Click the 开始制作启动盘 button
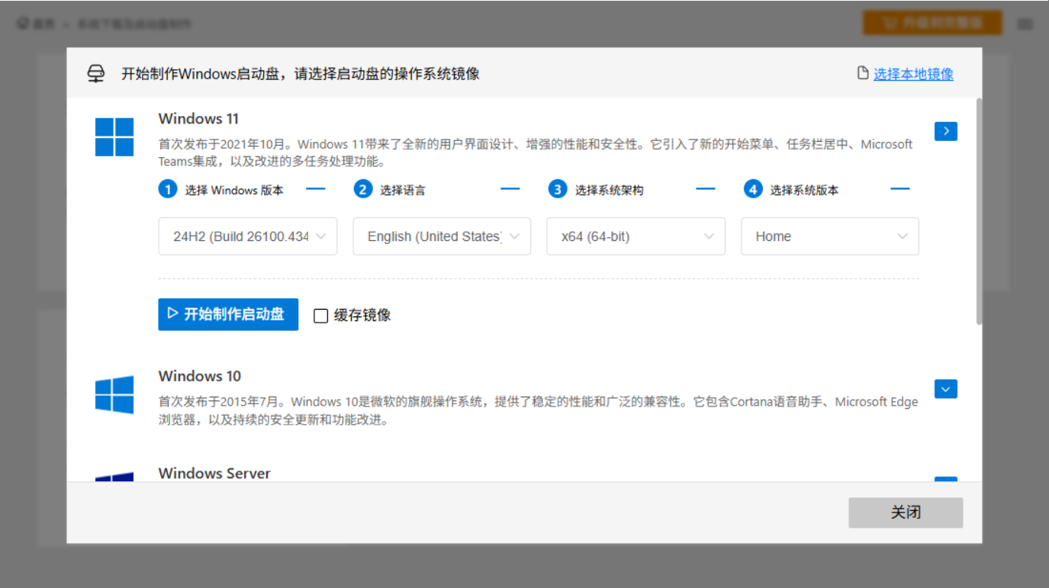1049x588 pixels. [227, 314]
